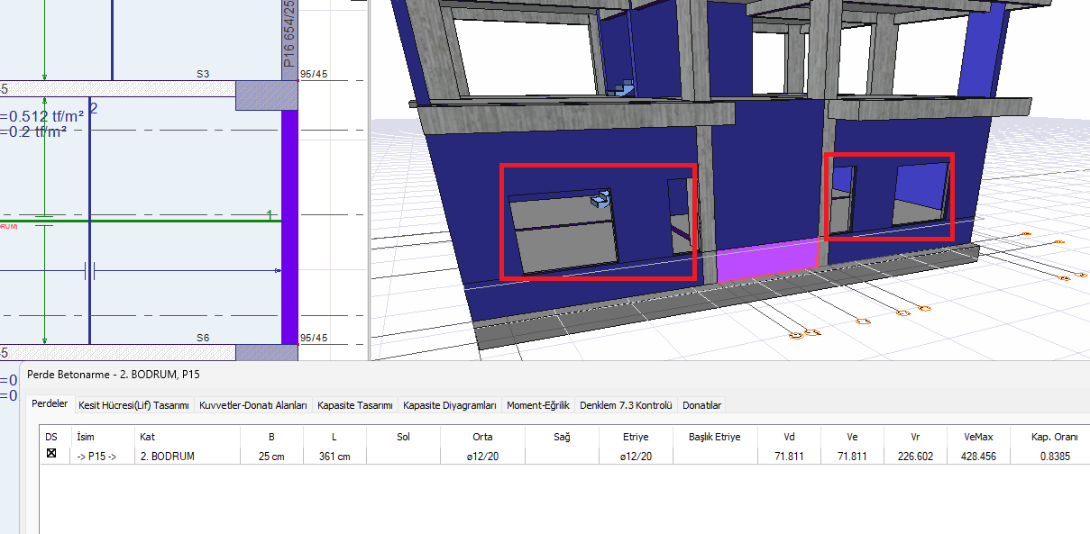Click the blue stair icon on upper floor
The height and width of the screenshot is (534, 1090).
(621, 88)
